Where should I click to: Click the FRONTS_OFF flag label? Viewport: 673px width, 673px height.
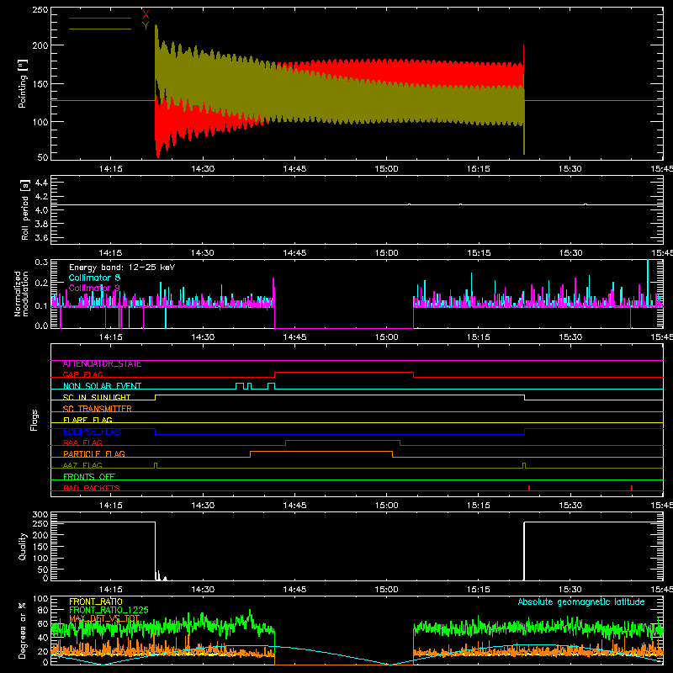point(89,477)
